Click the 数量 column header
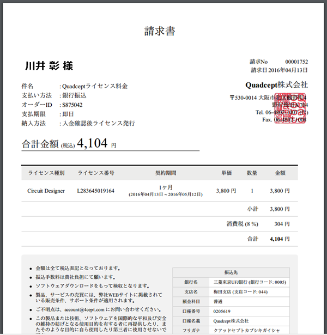The image size is (327, 335). (x=252, y=173)
